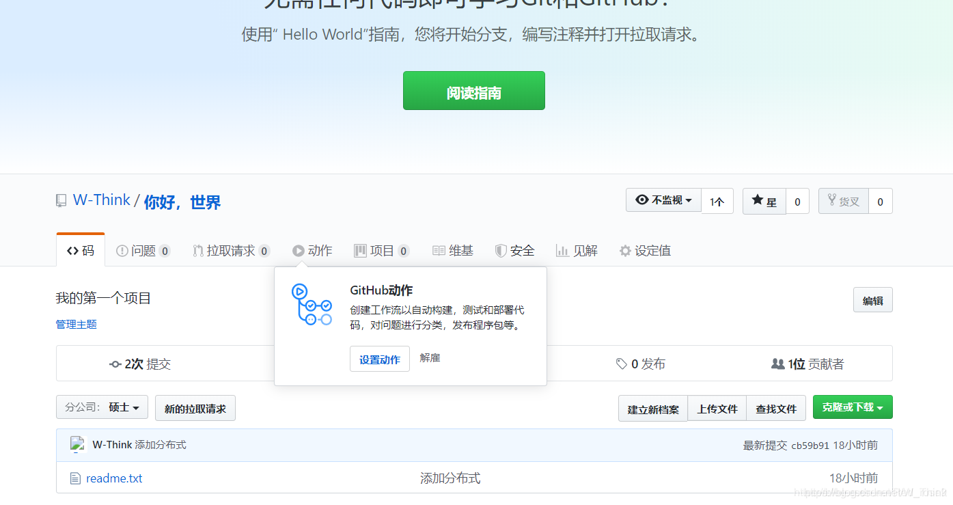Click the pull requests count badge 0
953x505 pixels.
(264, 251)
